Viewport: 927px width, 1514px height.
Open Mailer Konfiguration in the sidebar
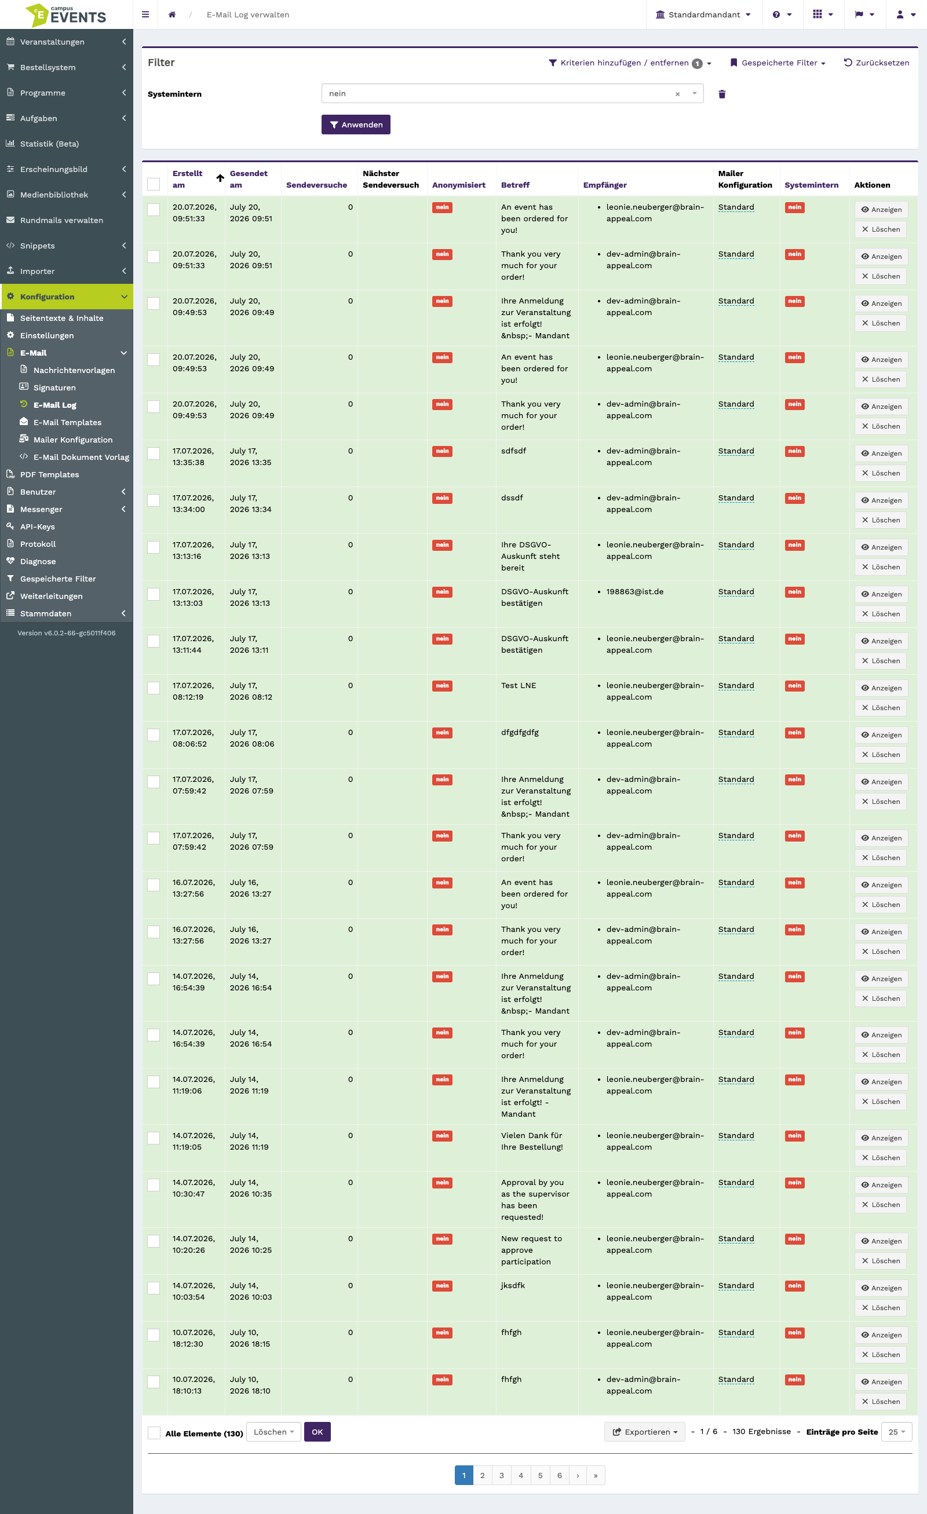tap(73, 440)
